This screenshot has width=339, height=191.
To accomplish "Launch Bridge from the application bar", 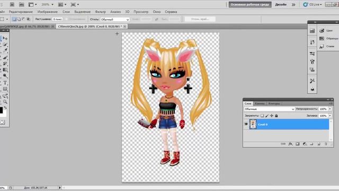I will pos(12,4).
